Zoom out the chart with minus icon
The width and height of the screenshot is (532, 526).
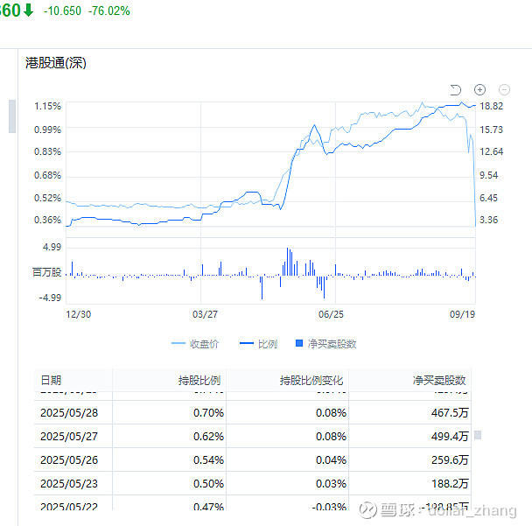click(x=504, y=90)
